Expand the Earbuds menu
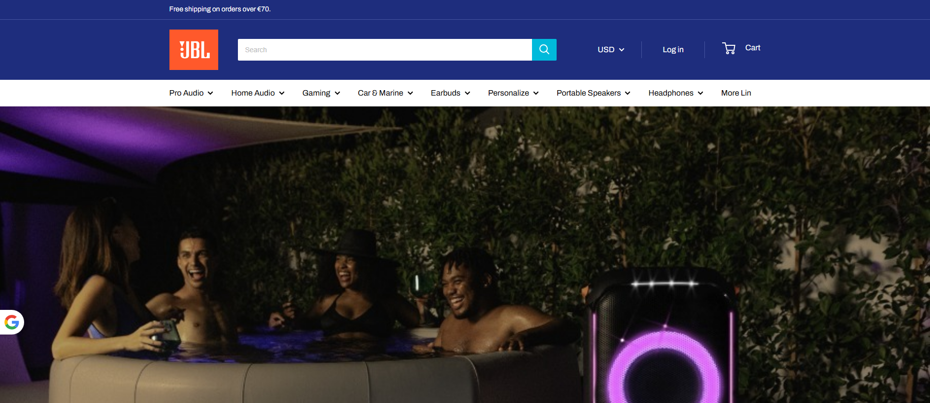Screen dimensions: 930x403 click(x=450, y=93)
